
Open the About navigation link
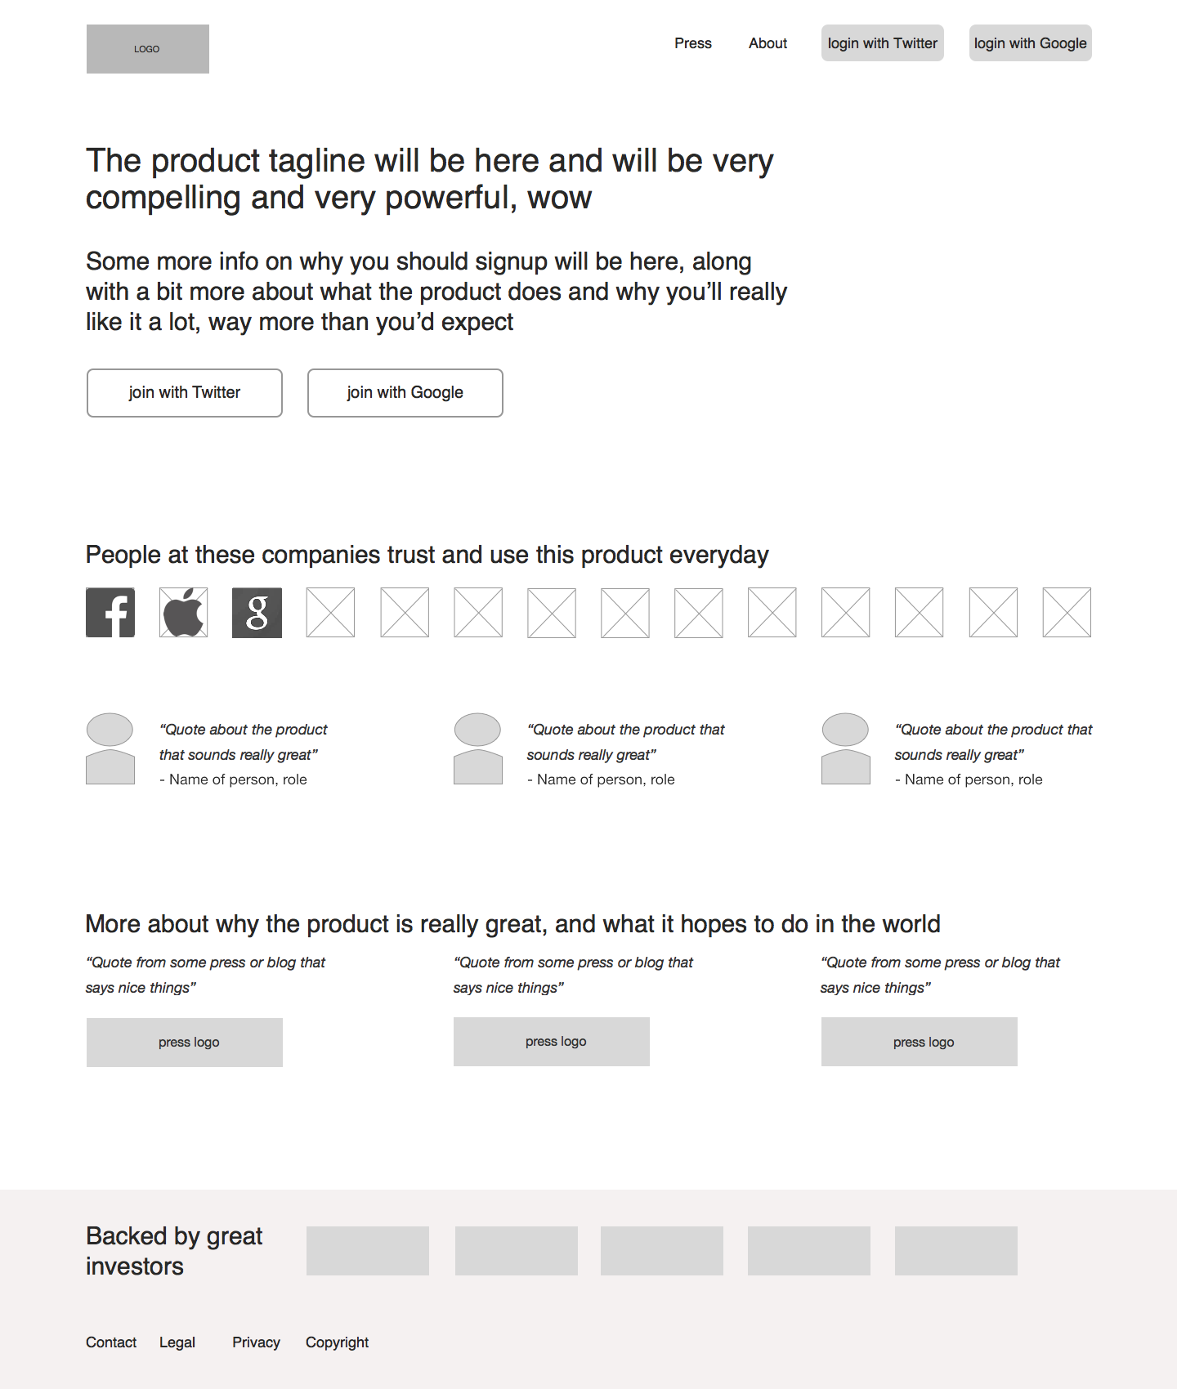tap(768, 43)
